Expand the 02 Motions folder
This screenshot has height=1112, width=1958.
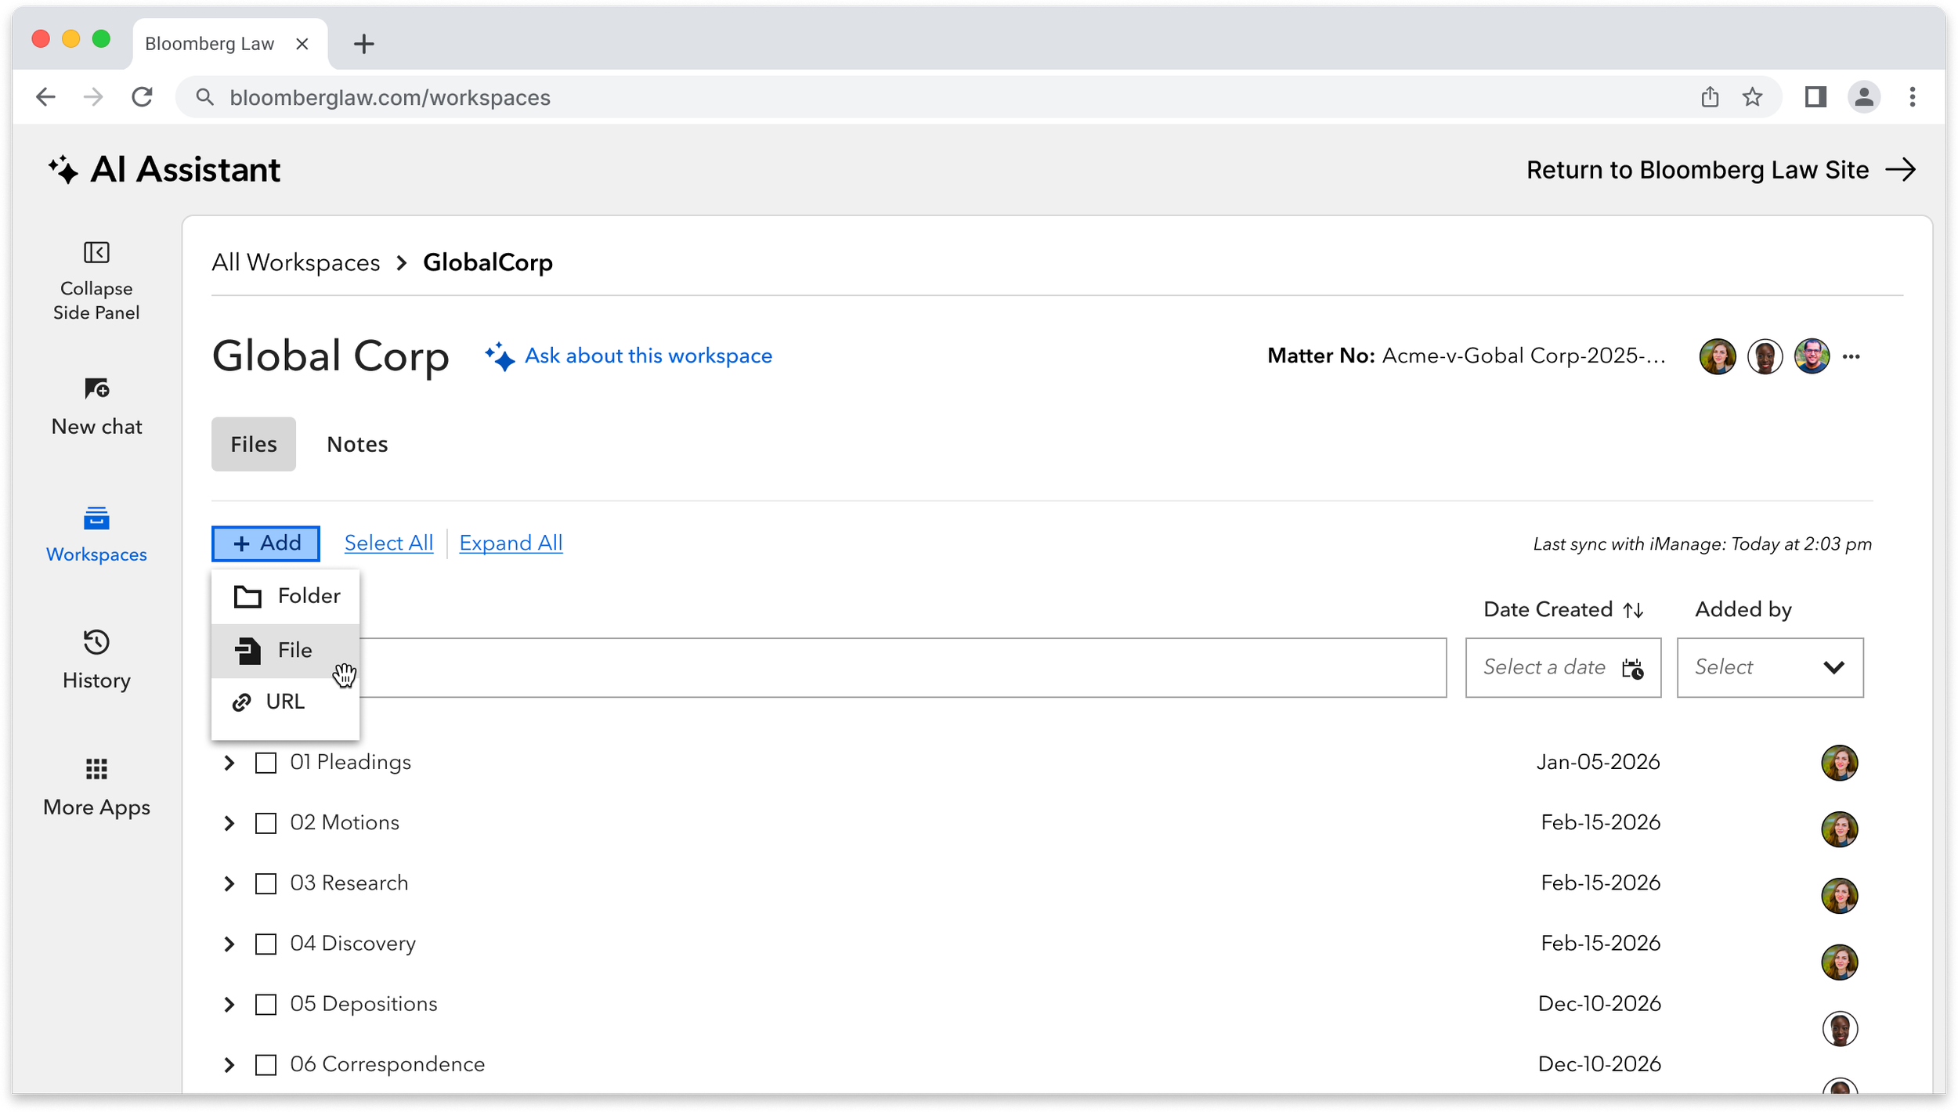[x=229, y=822]
